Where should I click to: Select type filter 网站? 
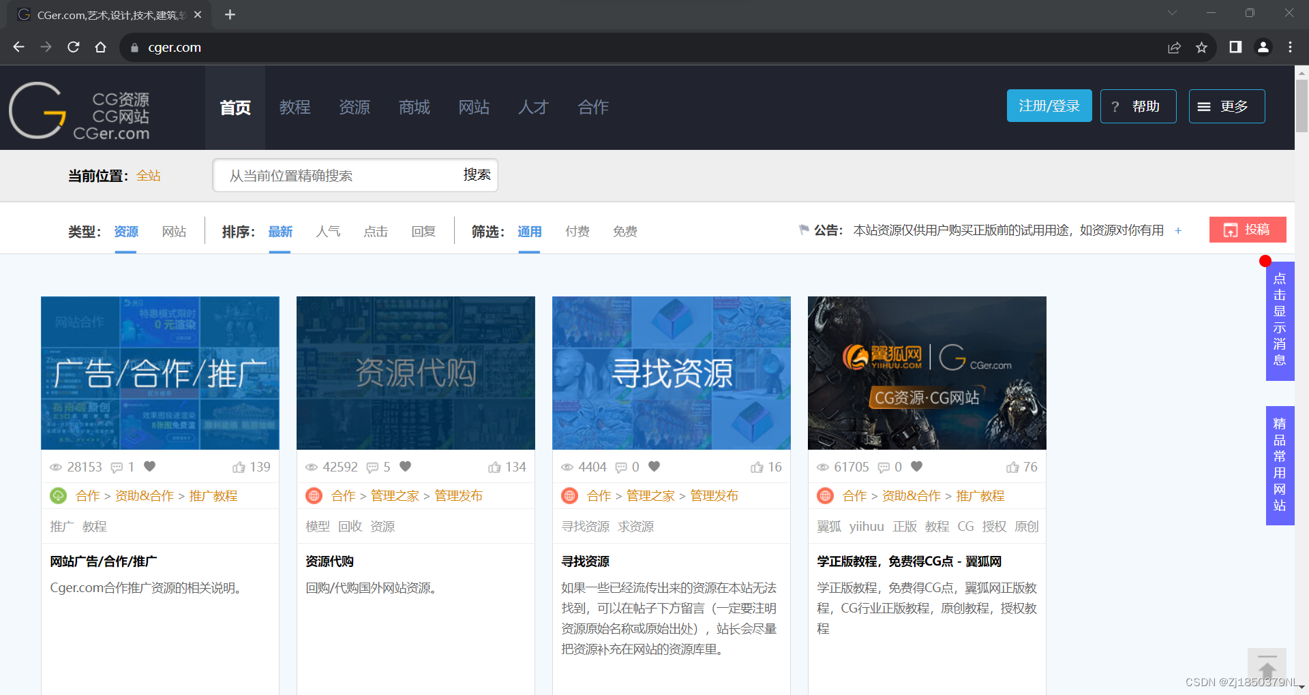(x=174, y=232)
